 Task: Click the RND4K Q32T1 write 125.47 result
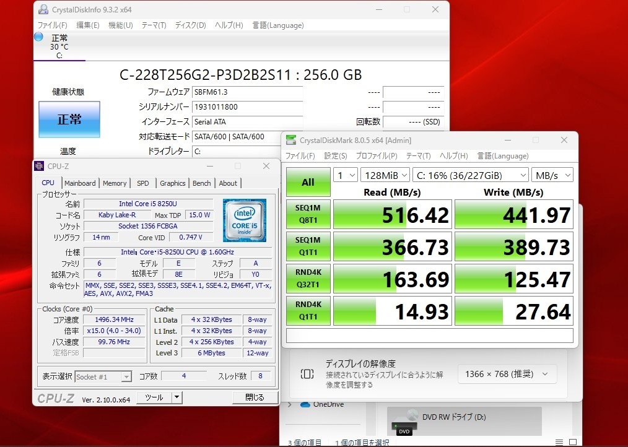[x=514, y=279]
